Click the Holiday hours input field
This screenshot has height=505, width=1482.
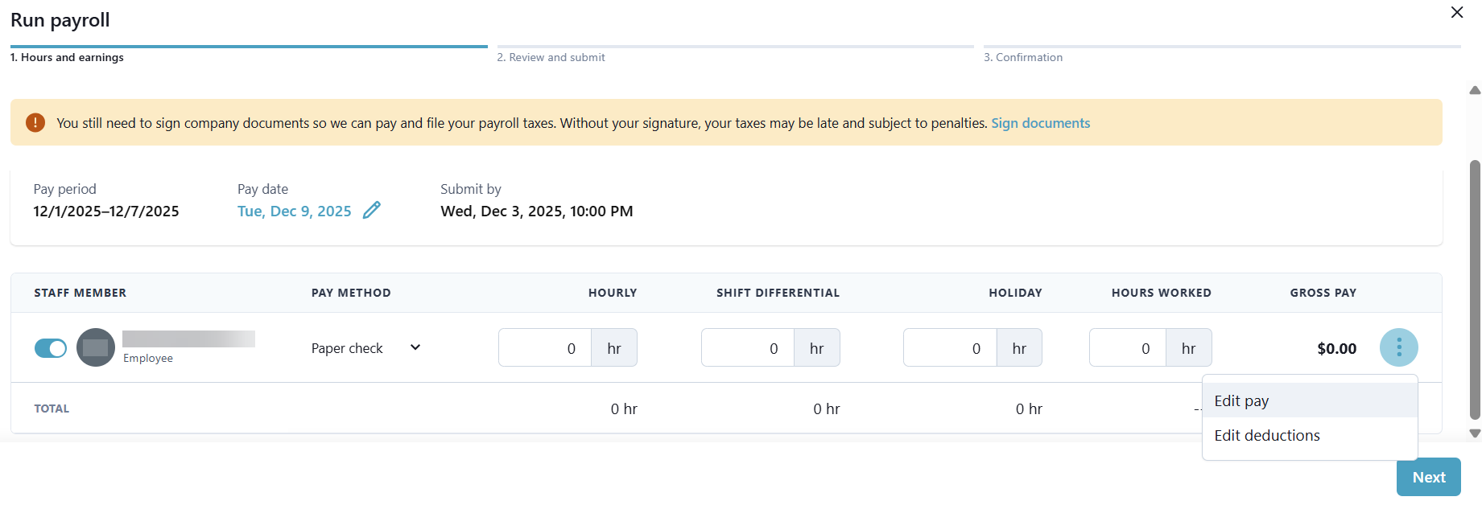tap(950, 348)
